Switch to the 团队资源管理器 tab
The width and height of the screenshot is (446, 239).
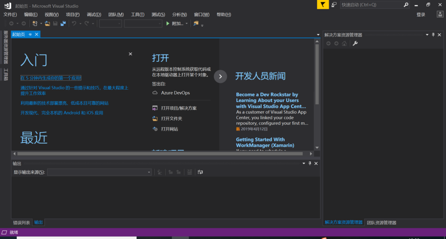[x=381, y=223]
